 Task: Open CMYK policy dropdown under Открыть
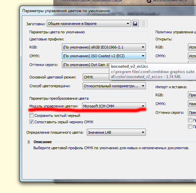click(192, 56)
